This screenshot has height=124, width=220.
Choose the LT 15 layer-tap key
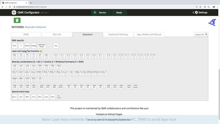coord(153,56)
